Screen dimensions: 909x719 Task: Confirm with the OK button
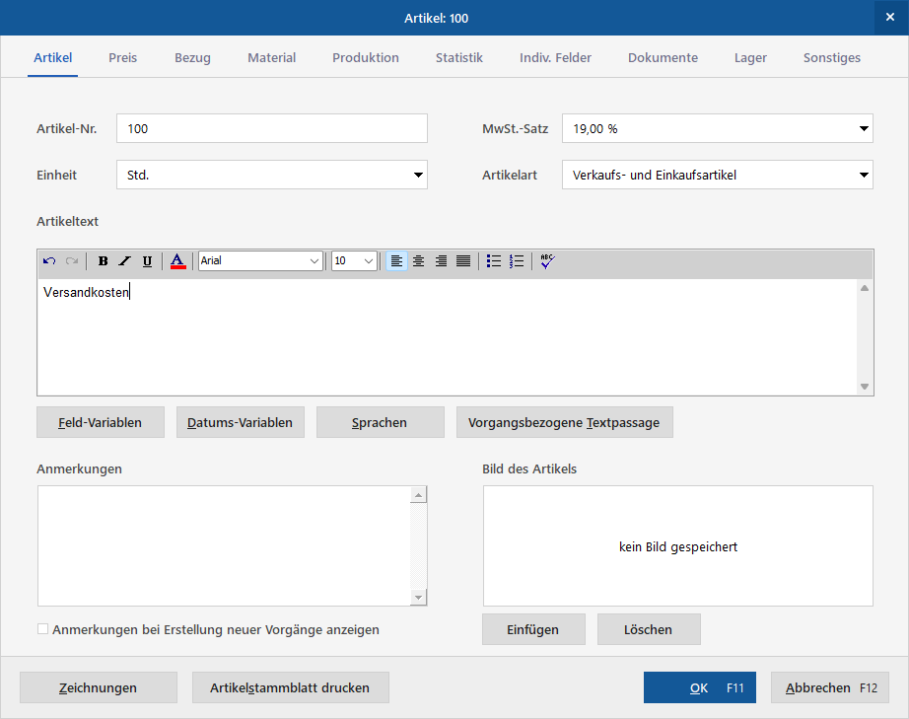[700, 687]
